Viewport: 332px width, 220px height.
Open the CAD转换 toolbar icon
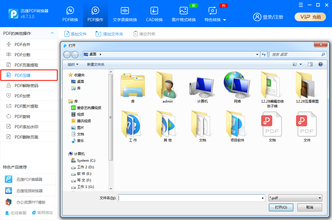pyautogui.click(x=154, y=11)
